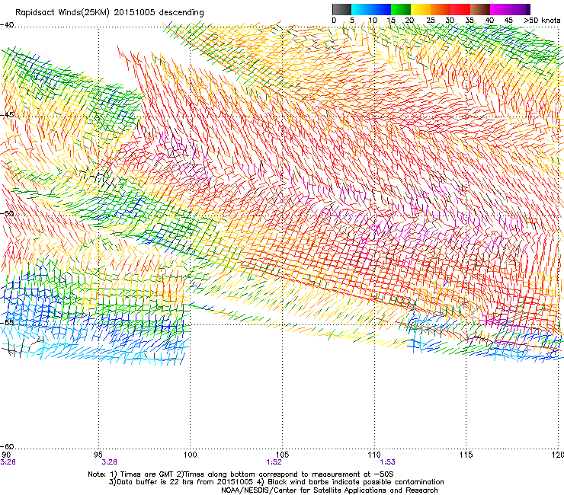The image size is (564, 495).
Task: Click the '100' longitude label
Action: [x=191, y=455]
